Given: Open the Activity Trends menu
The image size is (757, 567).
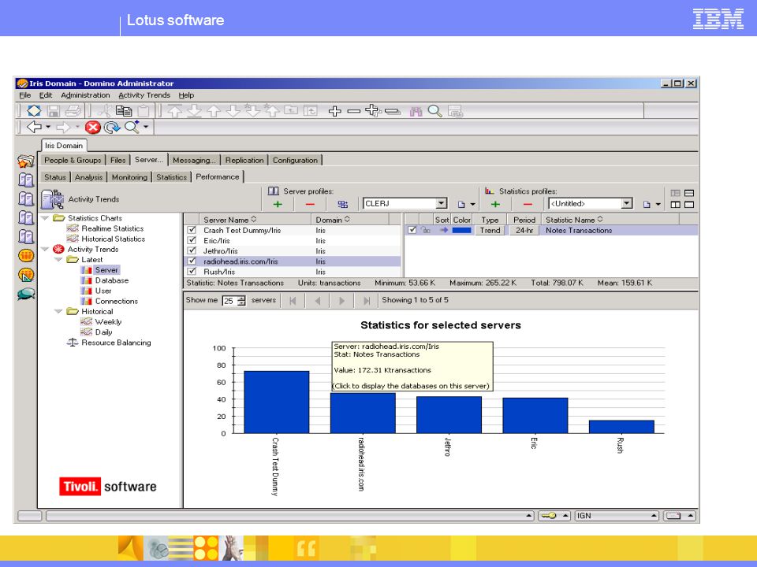Looking at the screenshot, I should pos(144,95).
